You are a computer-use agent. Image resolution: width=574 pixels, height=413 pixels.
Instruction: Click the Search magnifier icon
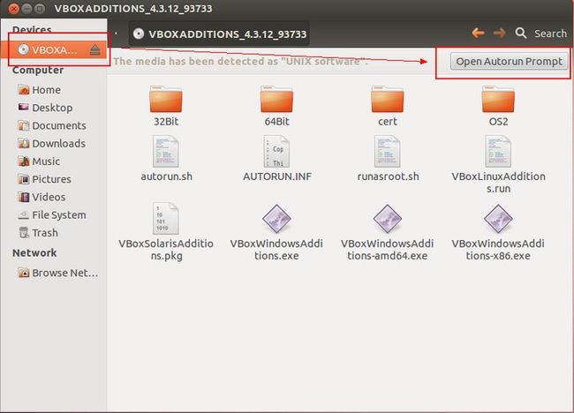pyautogui.click(x=521, y=34)
